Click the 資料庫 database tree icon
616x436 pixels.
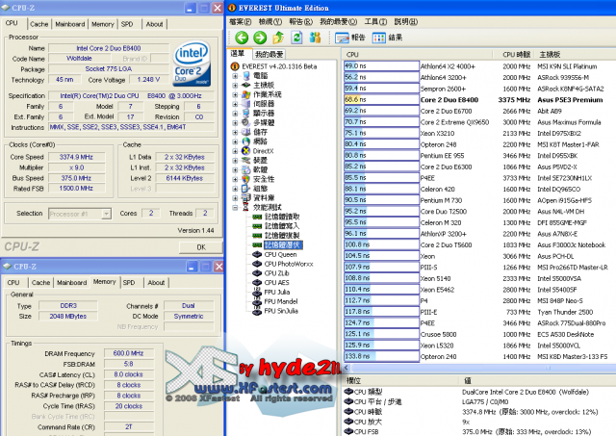[246, 198]
